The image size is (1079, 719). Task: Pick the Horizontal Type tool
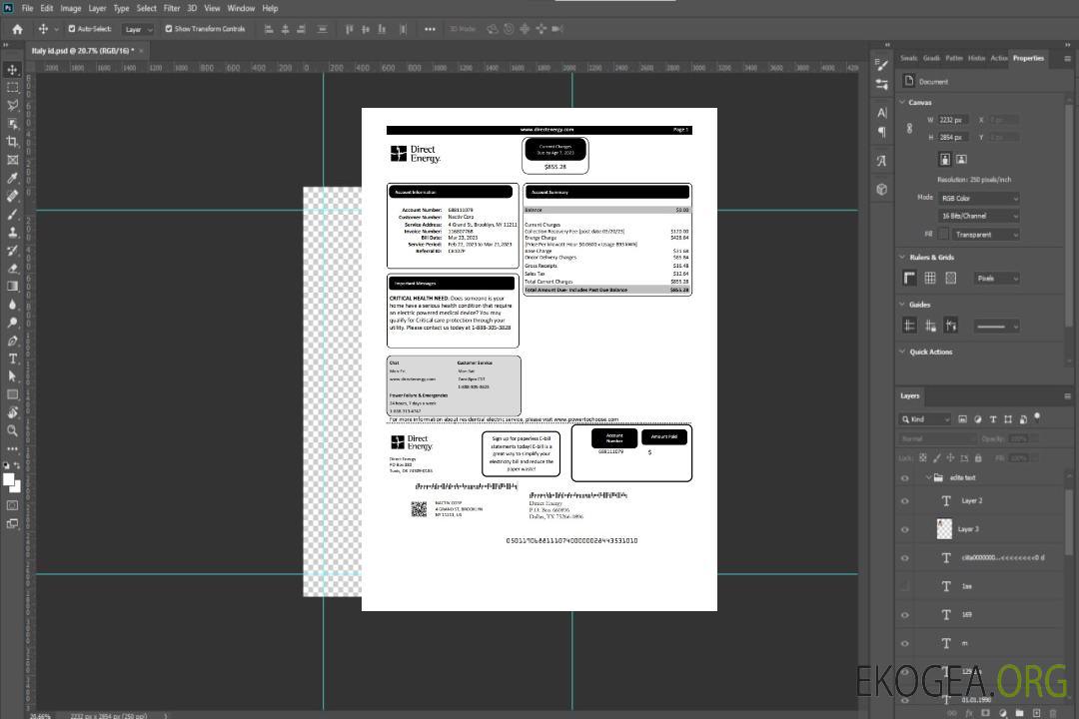pyautogui.click(x=13, y=359)
